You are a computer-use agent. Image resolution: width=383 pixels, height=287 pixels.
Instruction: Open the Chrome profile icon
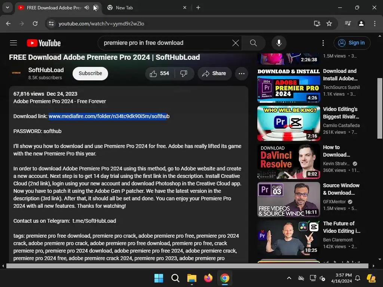coord(361,24)
